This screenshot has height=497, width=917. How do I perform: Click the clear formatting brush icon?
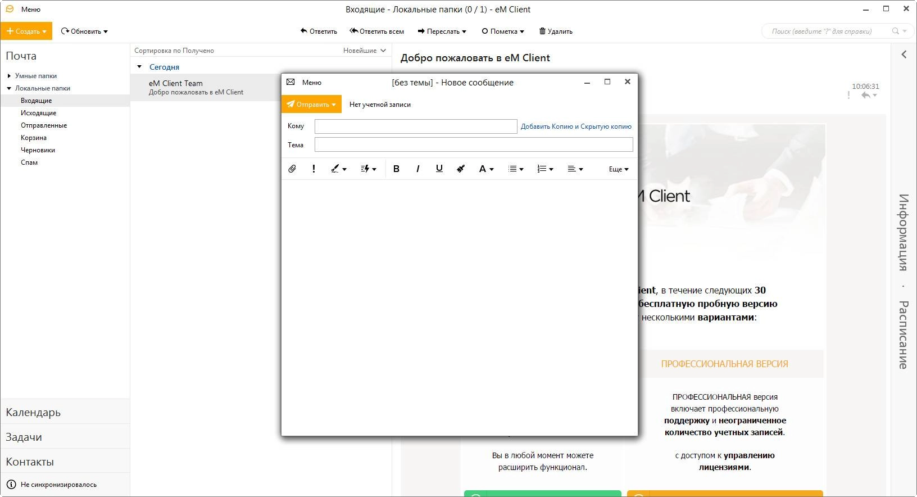click(x=460, y=169)
